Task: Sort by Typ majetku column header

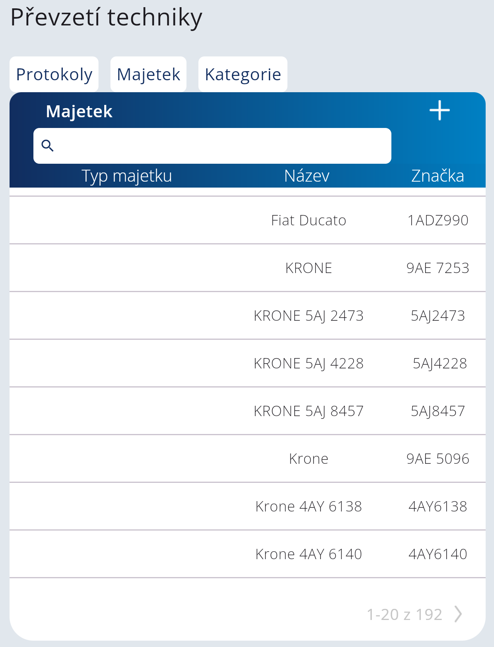Action: (127, 176)
